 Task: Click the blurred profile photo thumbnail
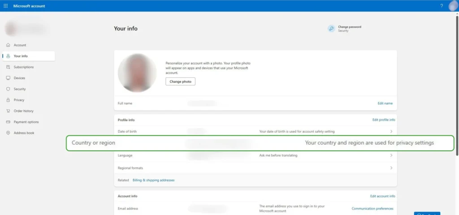pyautogui.click(x=137, y=73)
